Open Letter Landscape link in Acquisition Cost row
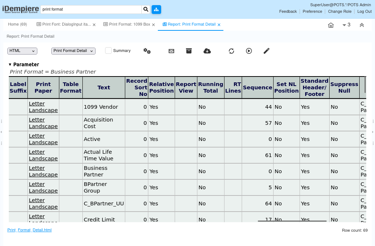 click(43, 123)
